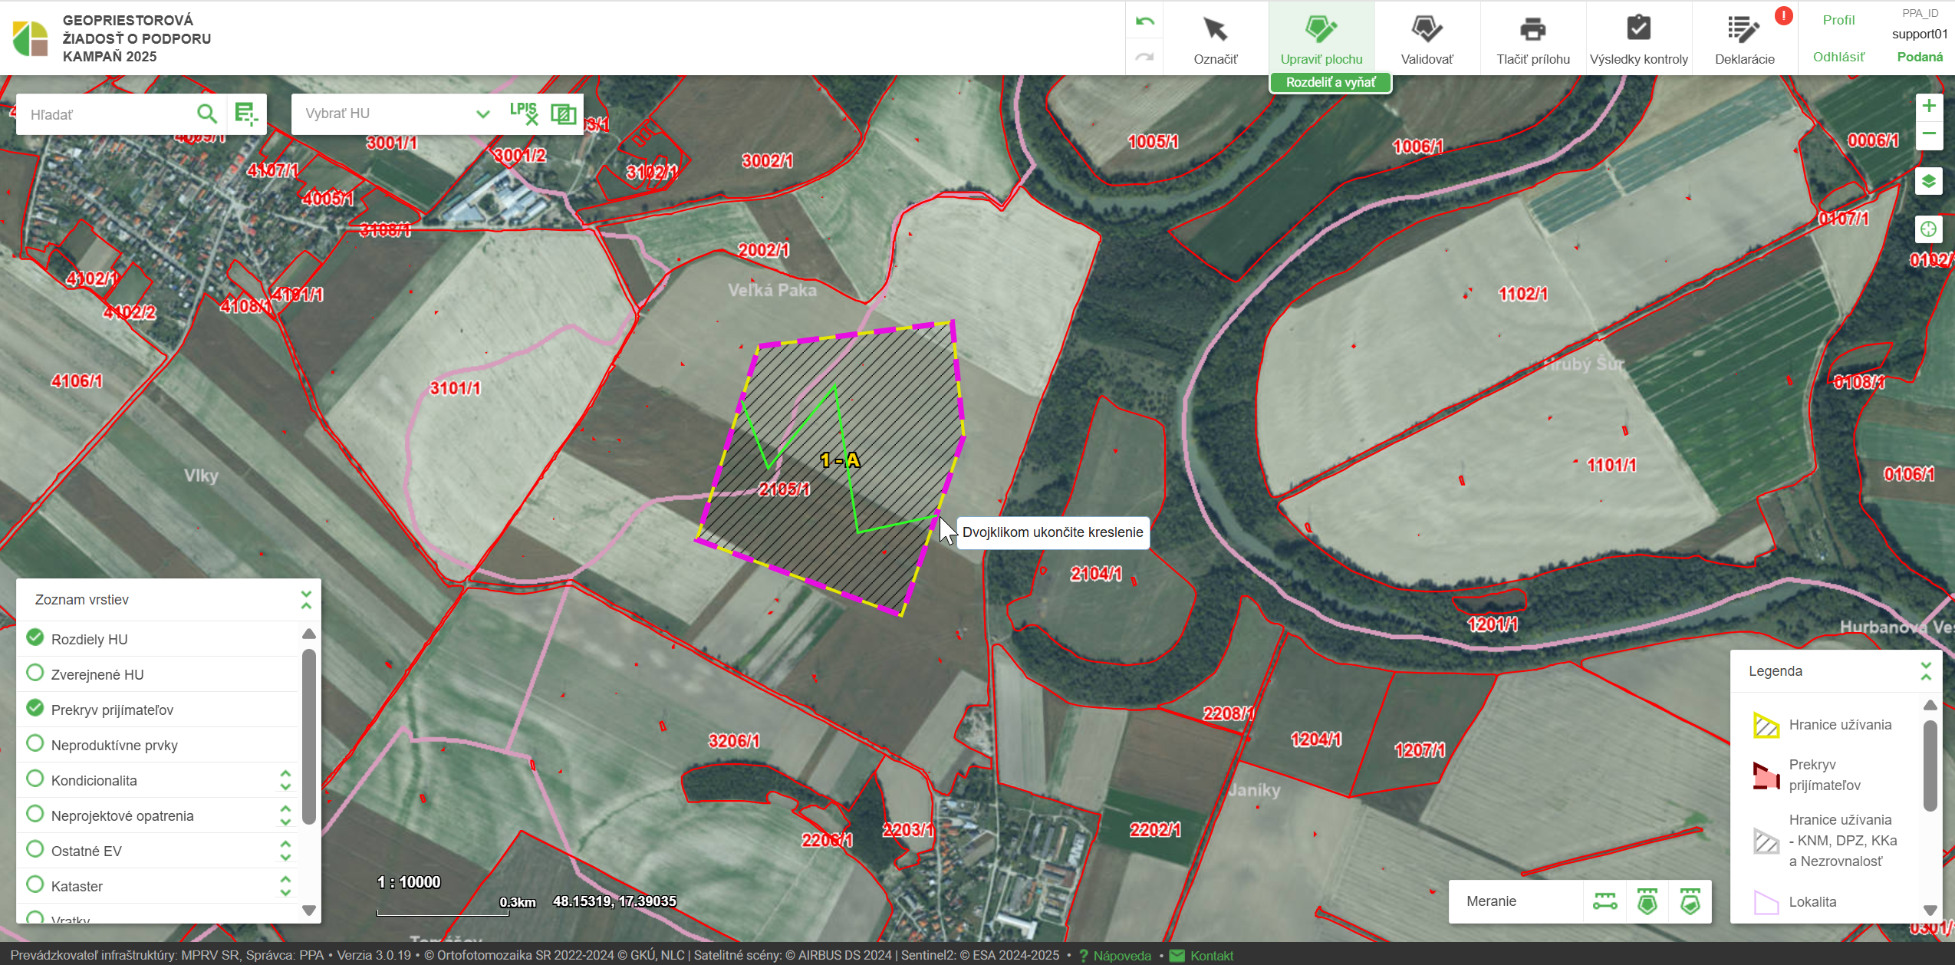
Task: Click the undo arrow icon
Action: tap(1144, 21)
